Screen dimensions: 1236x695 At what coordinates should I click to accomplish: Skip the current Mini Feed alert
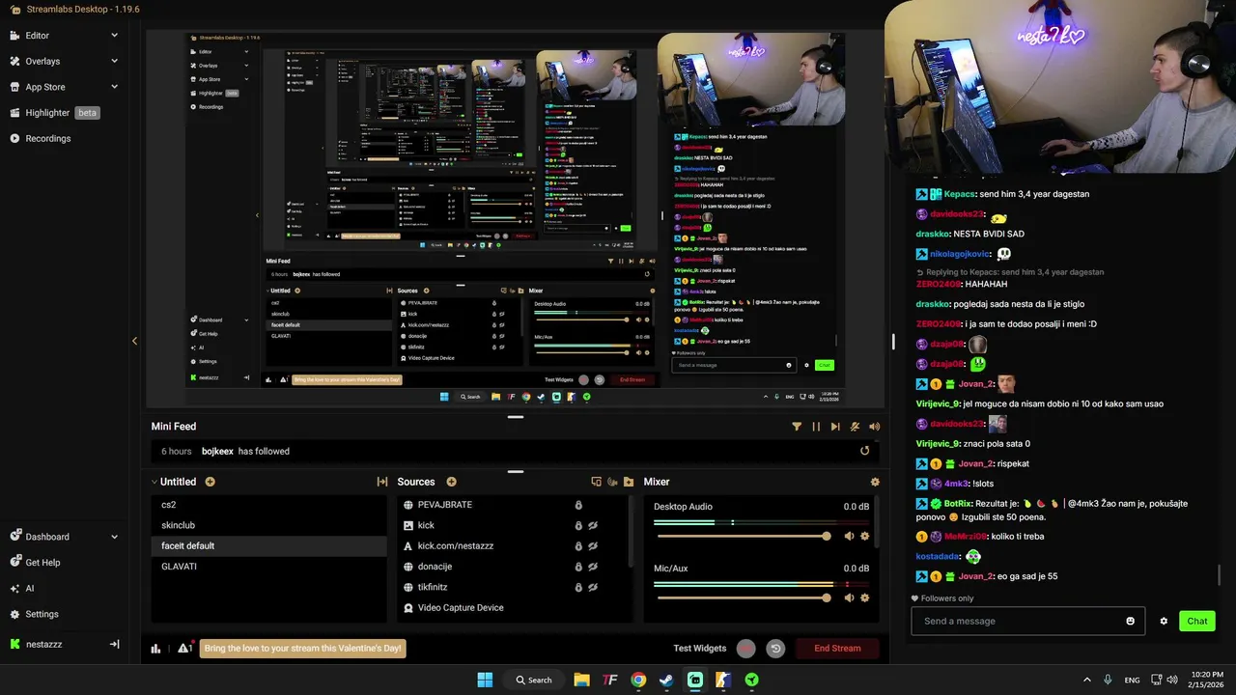click(835, 427)
